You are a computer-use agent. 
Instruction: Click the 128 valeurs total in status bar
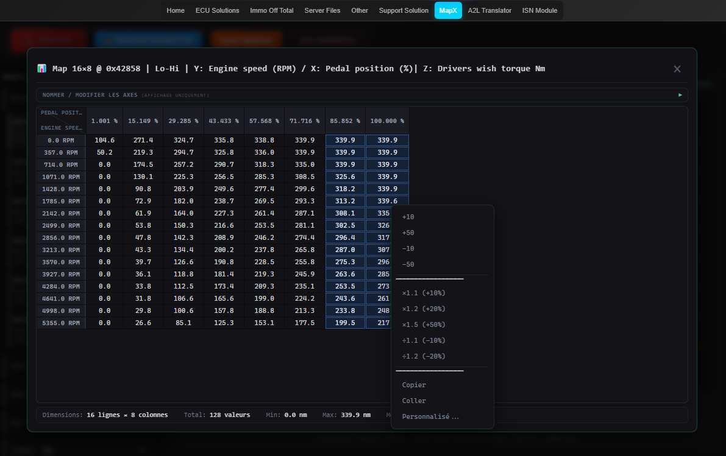pyautogui.click(x=230, y=415)
